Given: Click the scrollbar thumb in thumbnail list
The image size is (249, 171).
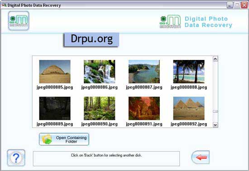Looking at the screenshot, I should [215, 111].
